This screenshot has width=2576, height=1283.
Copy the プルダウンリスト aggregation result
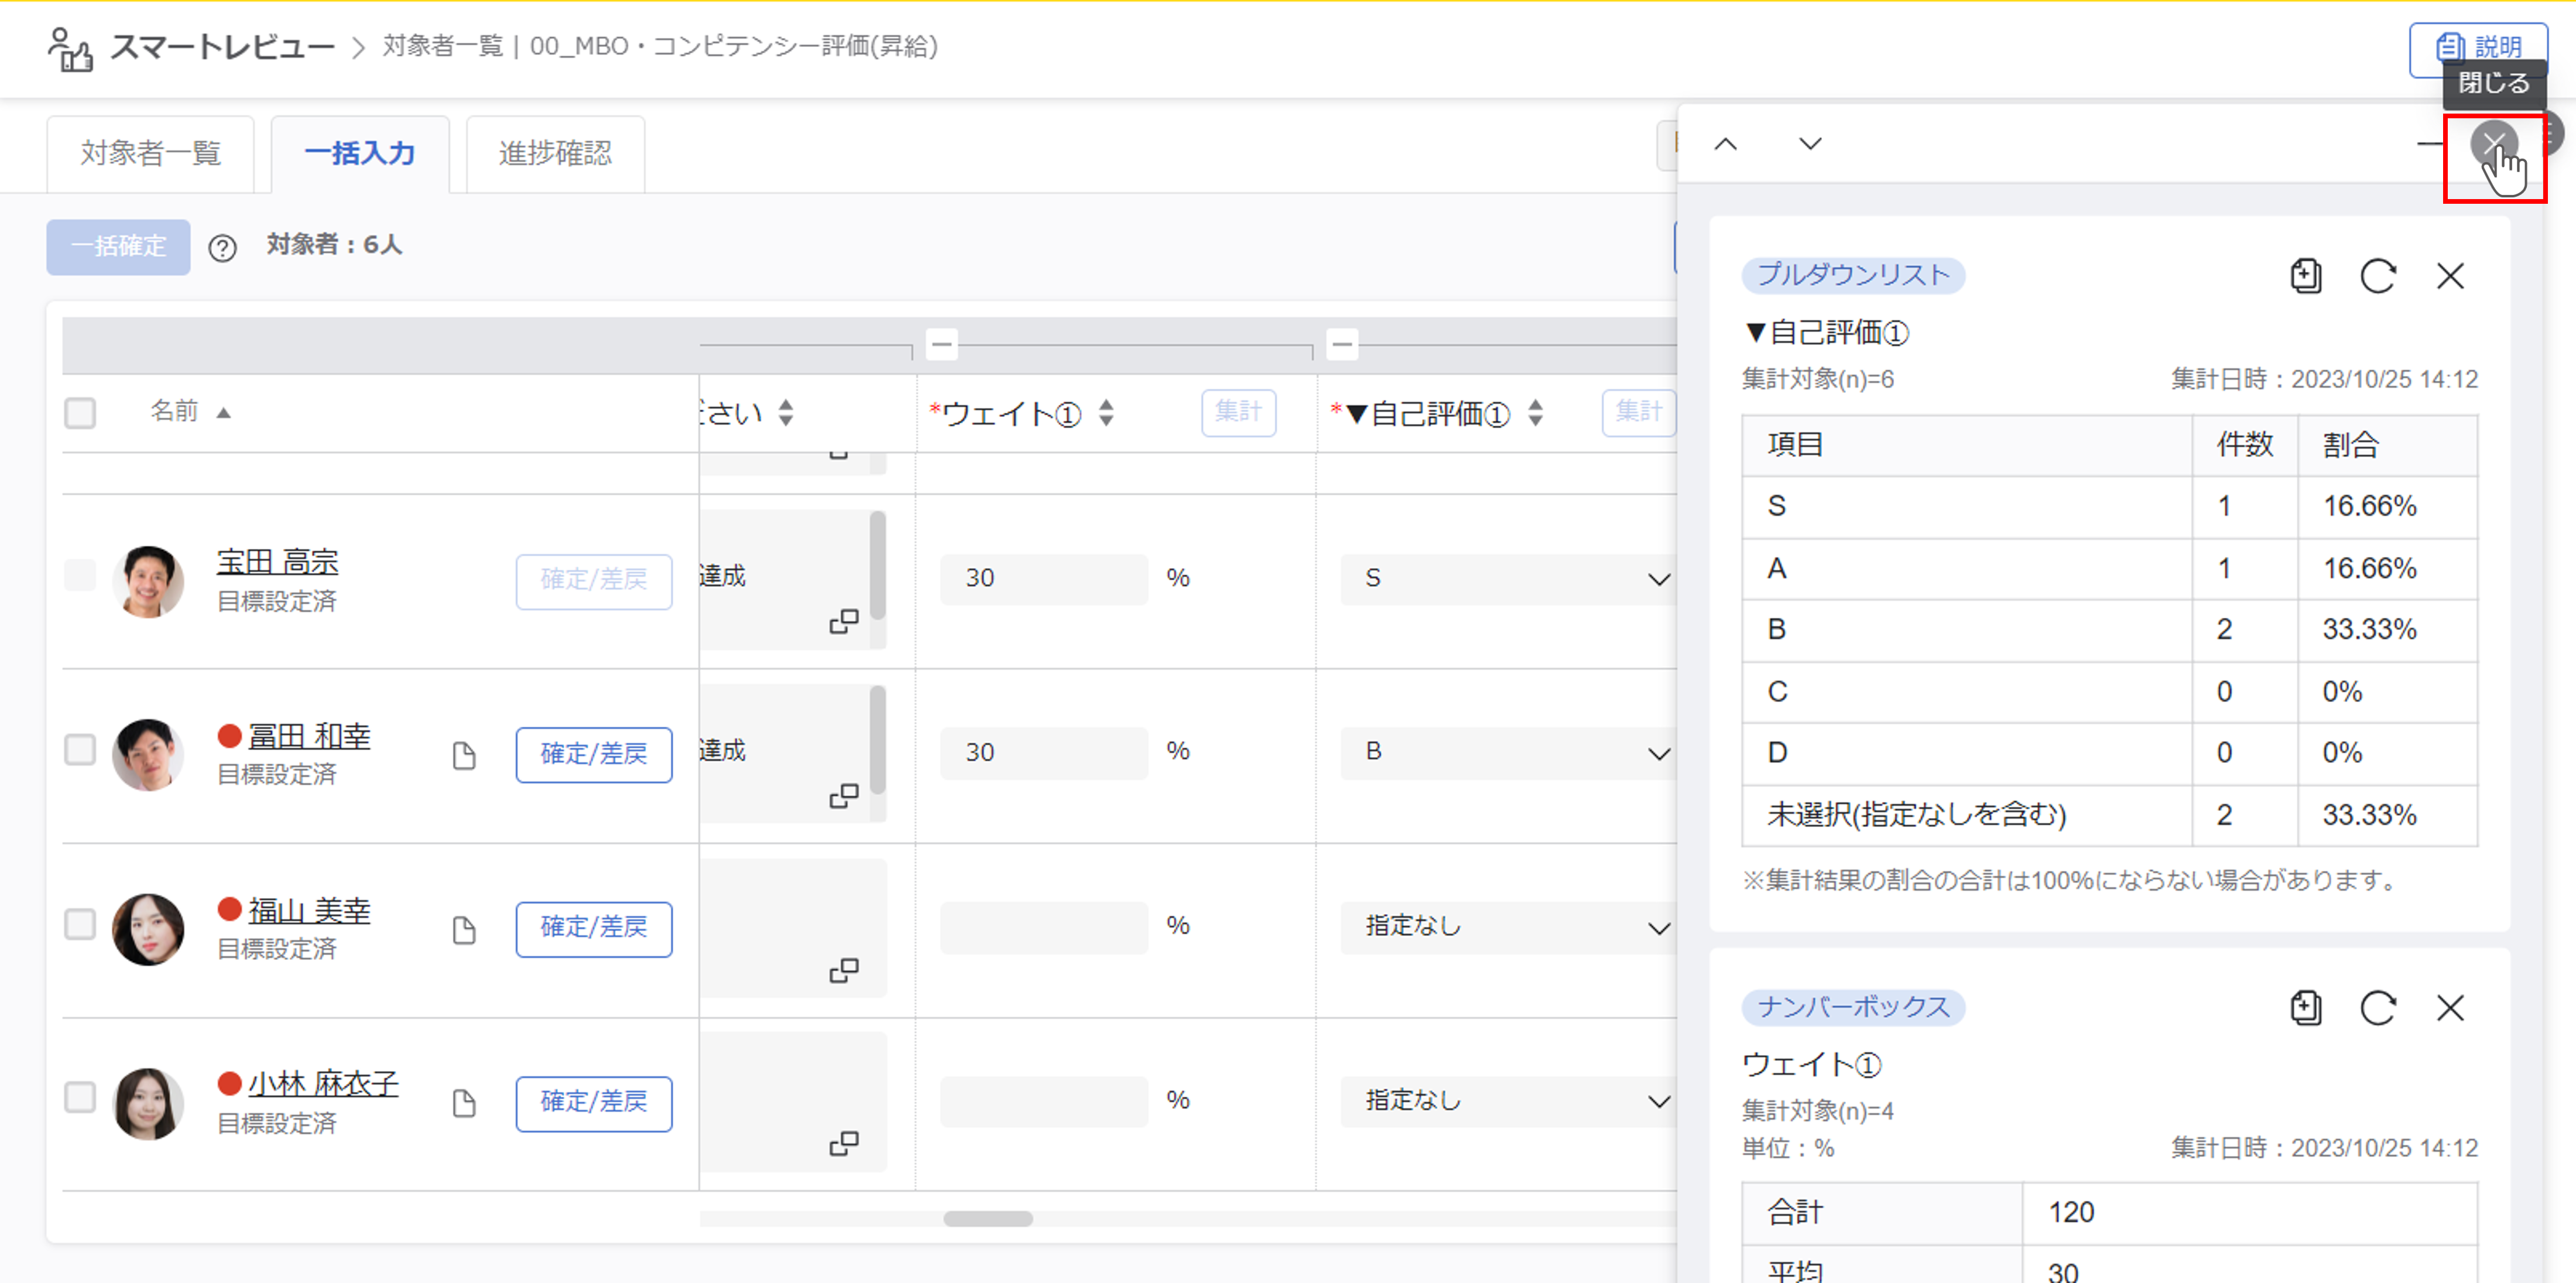click(2306, 276)
